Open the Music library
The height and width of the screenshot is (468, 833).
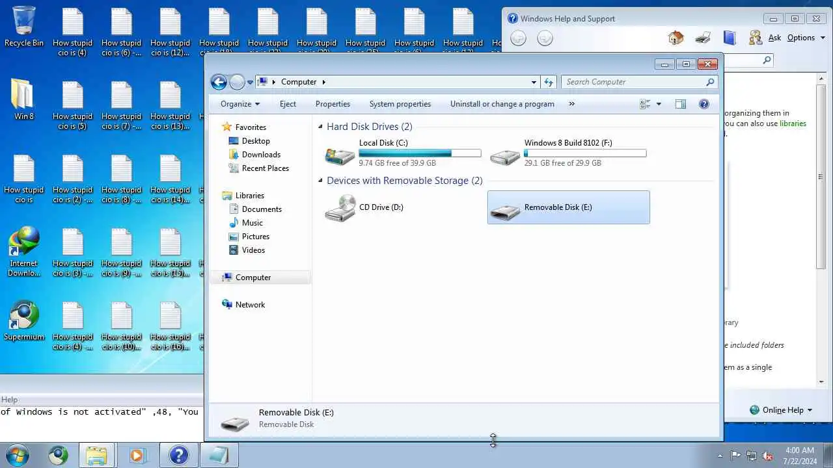(252, 223)
